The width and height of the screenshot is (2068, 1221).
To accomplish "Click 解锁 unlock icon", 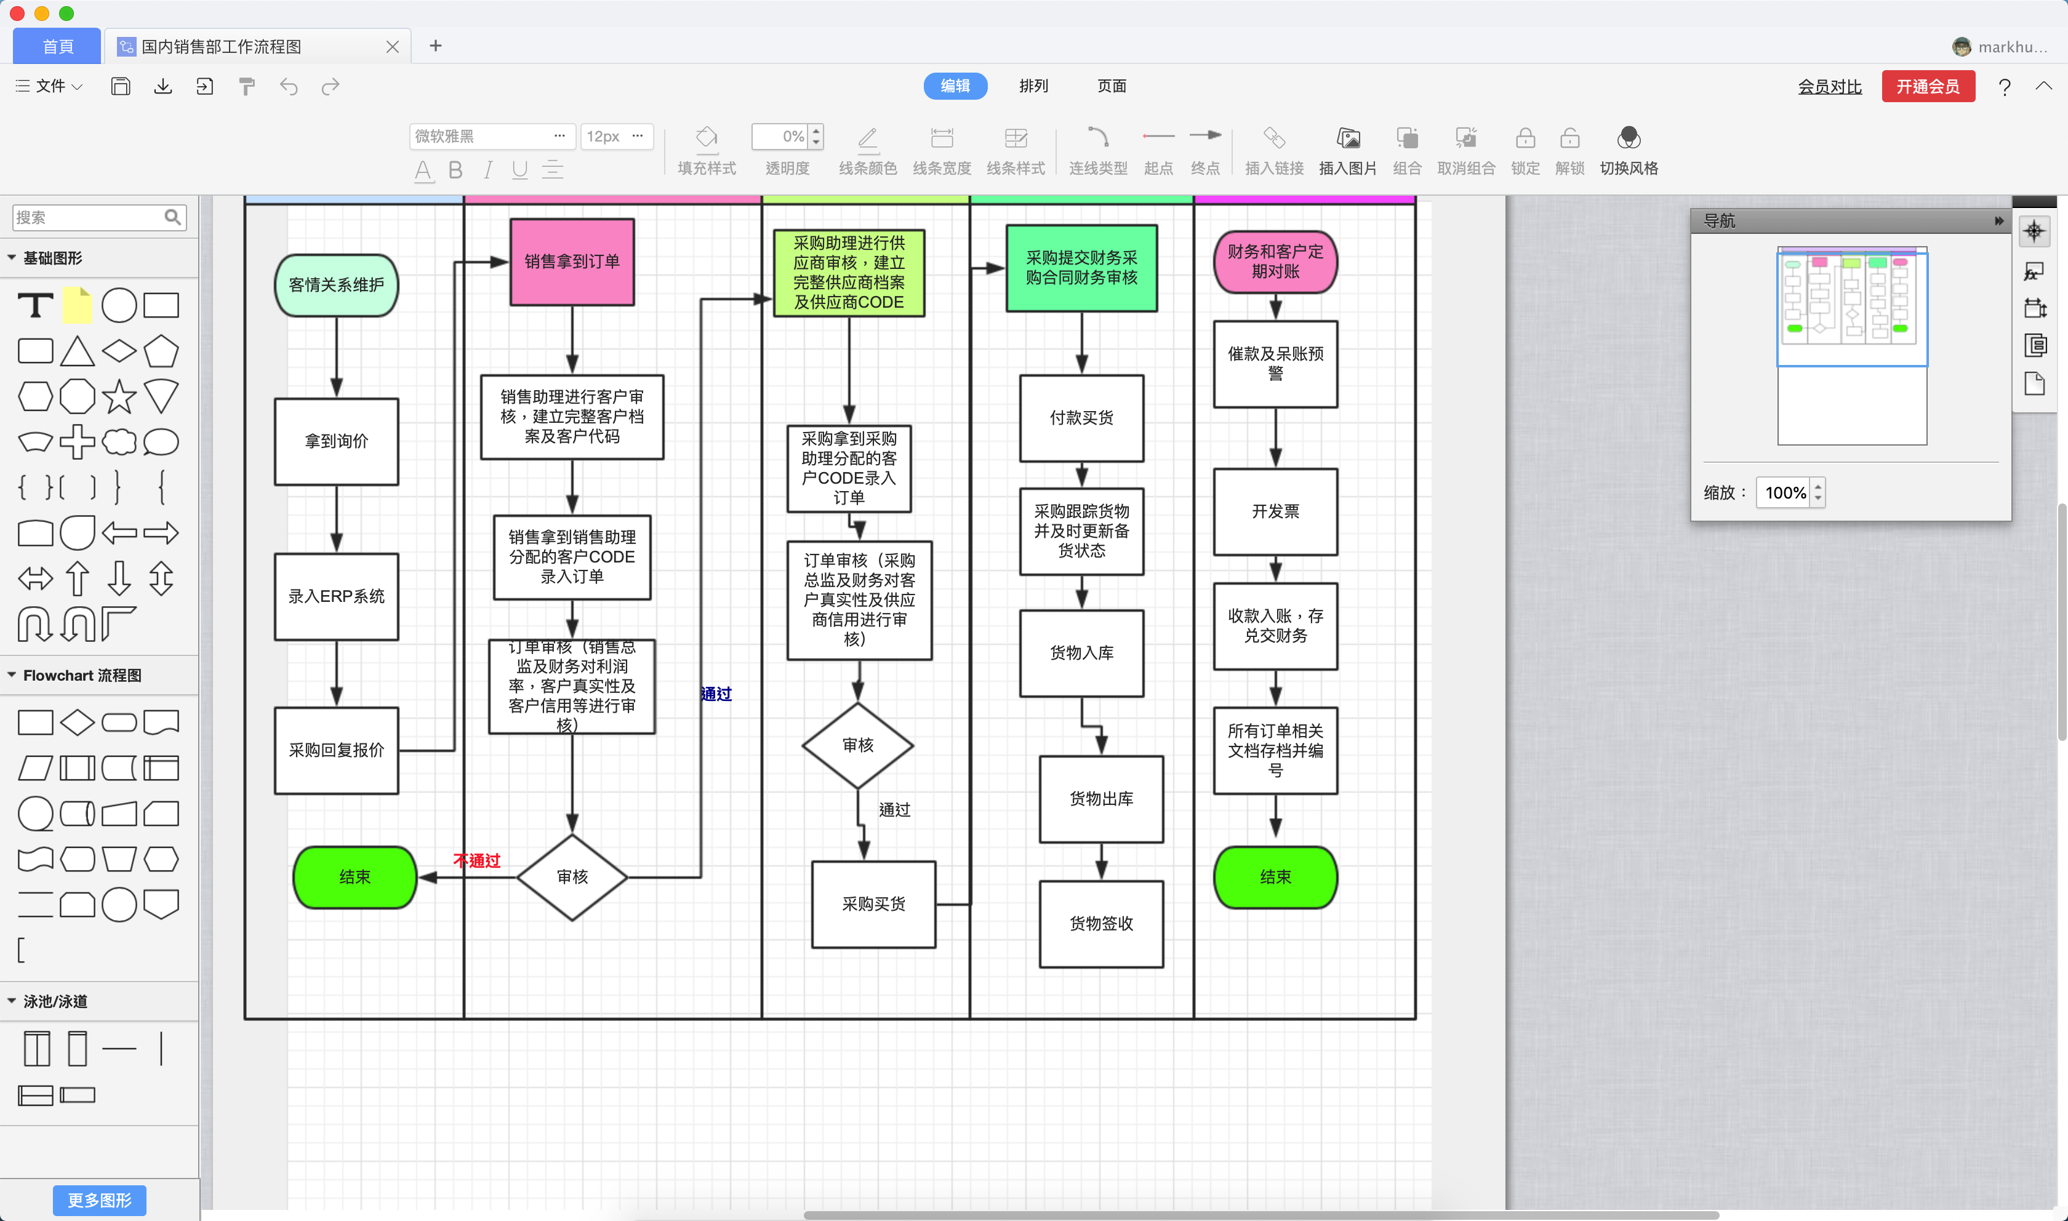I will (x=1569, y=151).
